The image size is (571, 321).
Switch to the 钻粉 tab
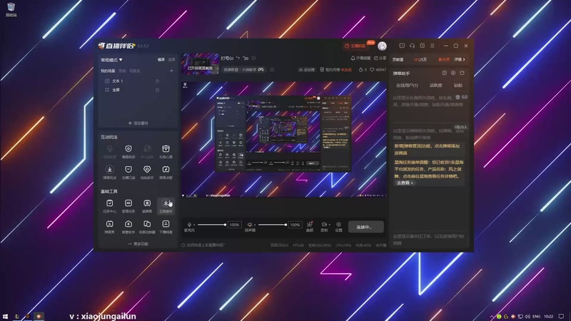pyautogui.click(x=458, y=85)
